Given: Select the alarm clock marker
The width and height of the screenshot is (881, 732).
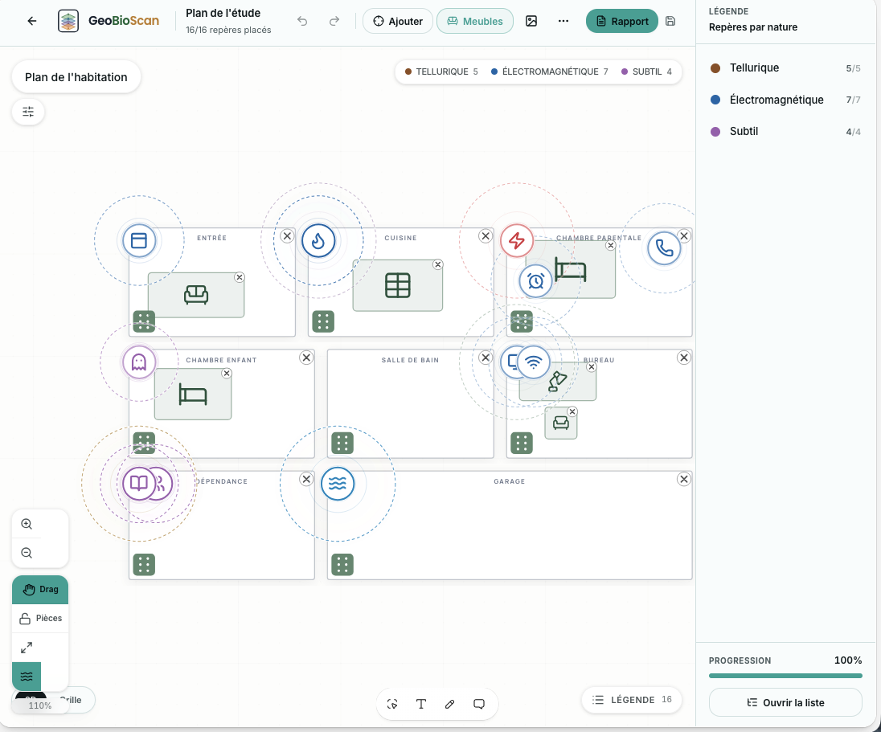Looking at the screenshot, I should pyautogui.click(x=536, y=281).
